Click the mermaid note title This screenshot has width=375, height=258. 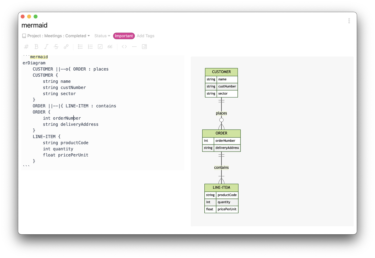(x=34, y=25)
